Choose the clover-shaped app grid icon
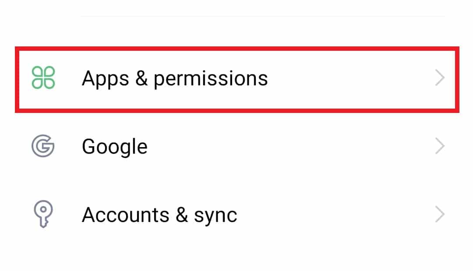This screenshot has height=271, width=473. tap(43, 78)
